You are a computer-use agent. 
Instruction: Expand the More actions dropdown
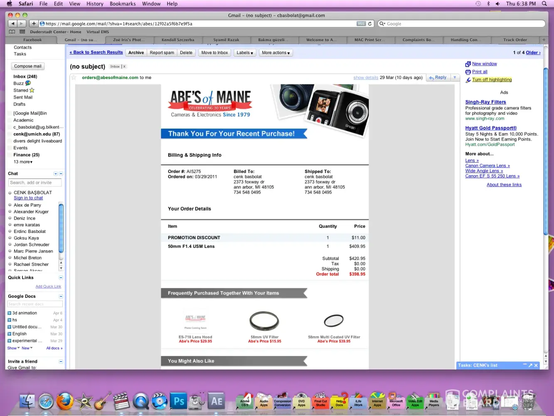click(276, 53)
